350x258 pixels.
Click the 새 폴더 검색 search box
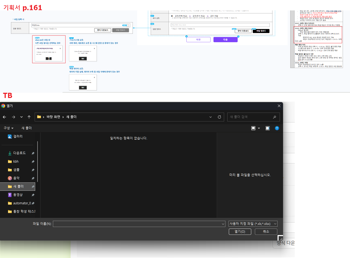[253, 117]
